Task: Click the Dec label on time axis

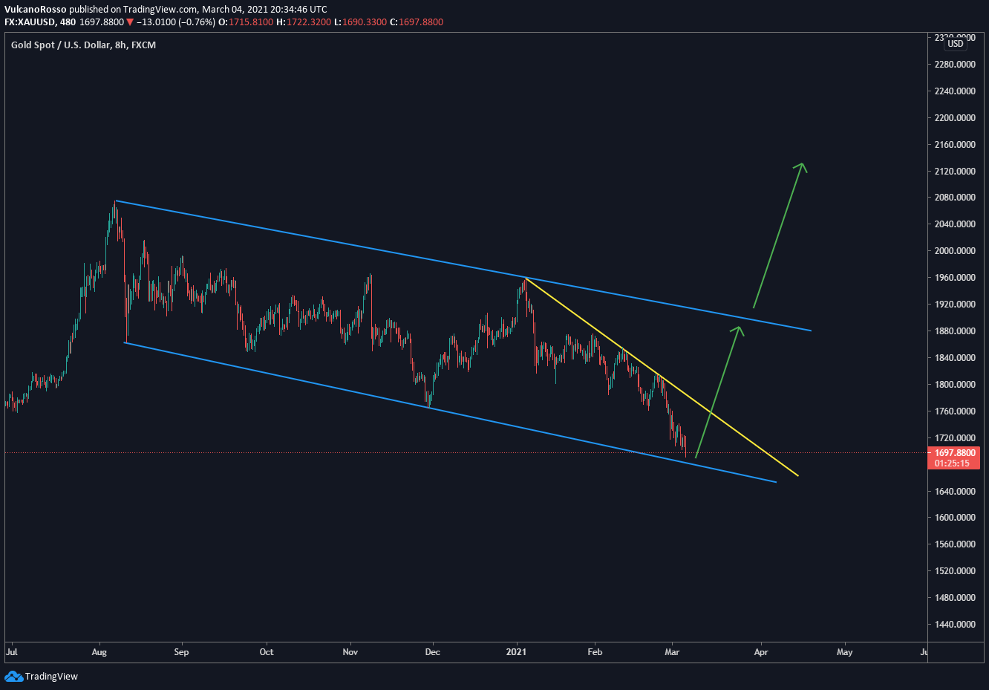Action: (433, 652)
